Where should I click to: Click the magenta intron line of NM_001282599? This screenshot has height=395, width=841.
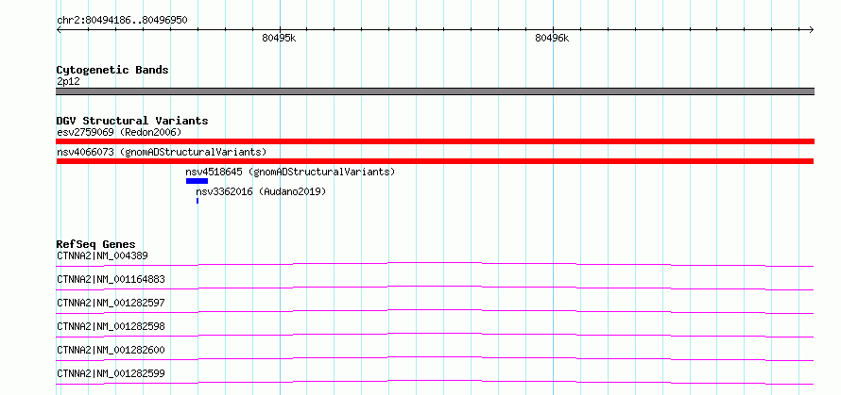coord(435,382)
